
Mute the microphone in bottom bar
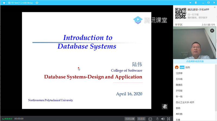(157, 119)
